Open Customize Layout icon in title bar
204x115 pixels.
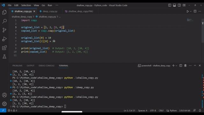pos(184,5)
